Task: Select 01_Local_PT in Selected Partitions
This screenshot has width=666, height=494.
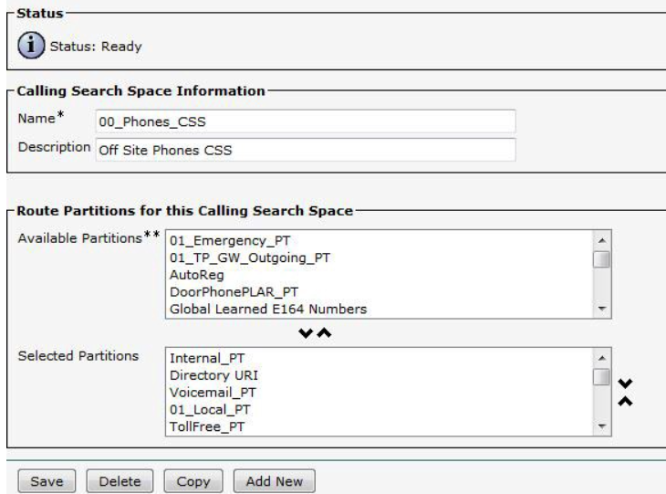Action: 380,409
